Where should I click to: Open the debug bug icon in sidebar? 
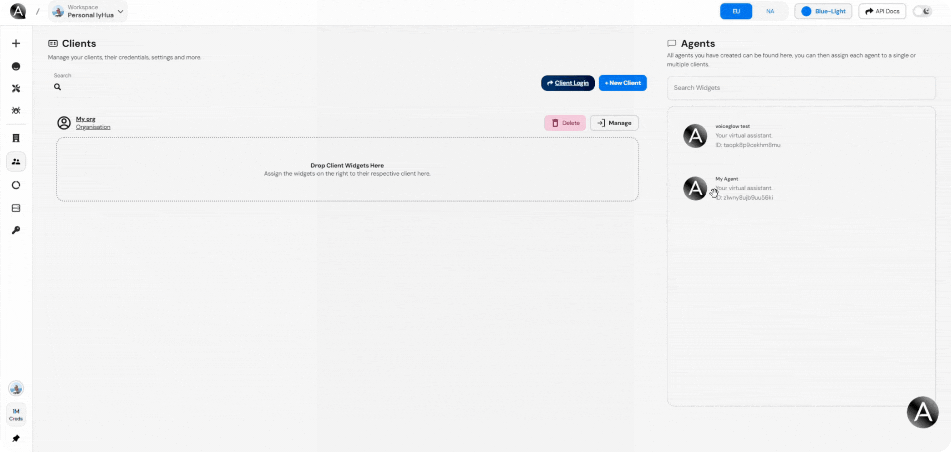pos(16,111)
